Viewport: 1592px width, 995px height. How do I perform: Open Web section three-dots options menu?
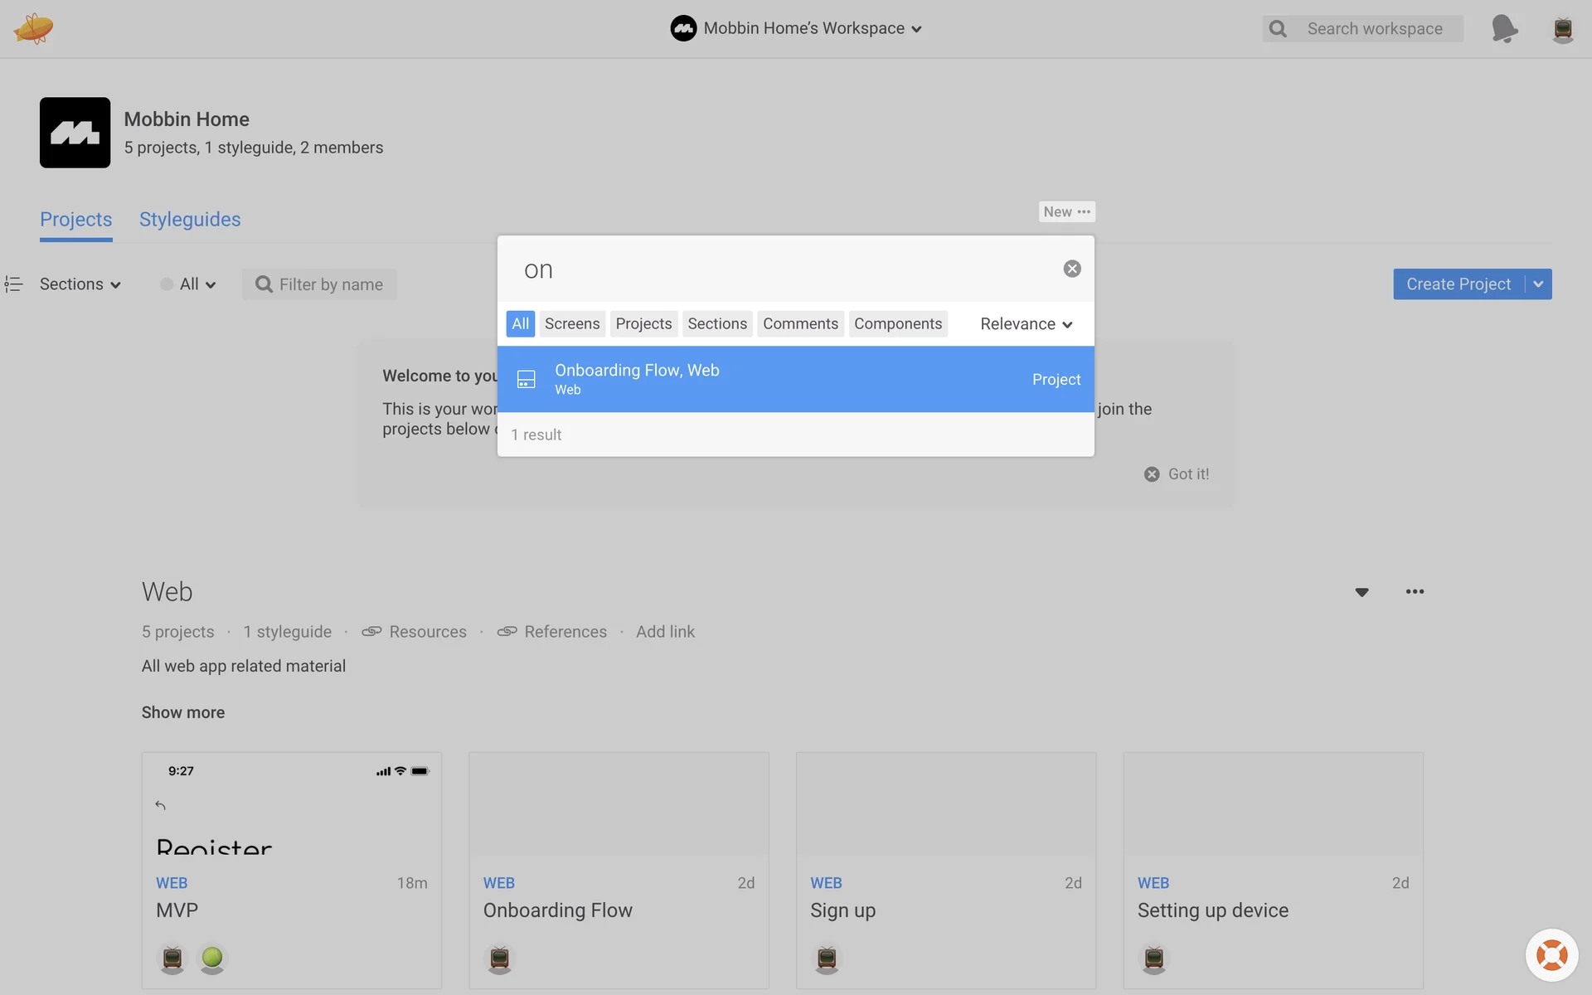point(1415,592)
